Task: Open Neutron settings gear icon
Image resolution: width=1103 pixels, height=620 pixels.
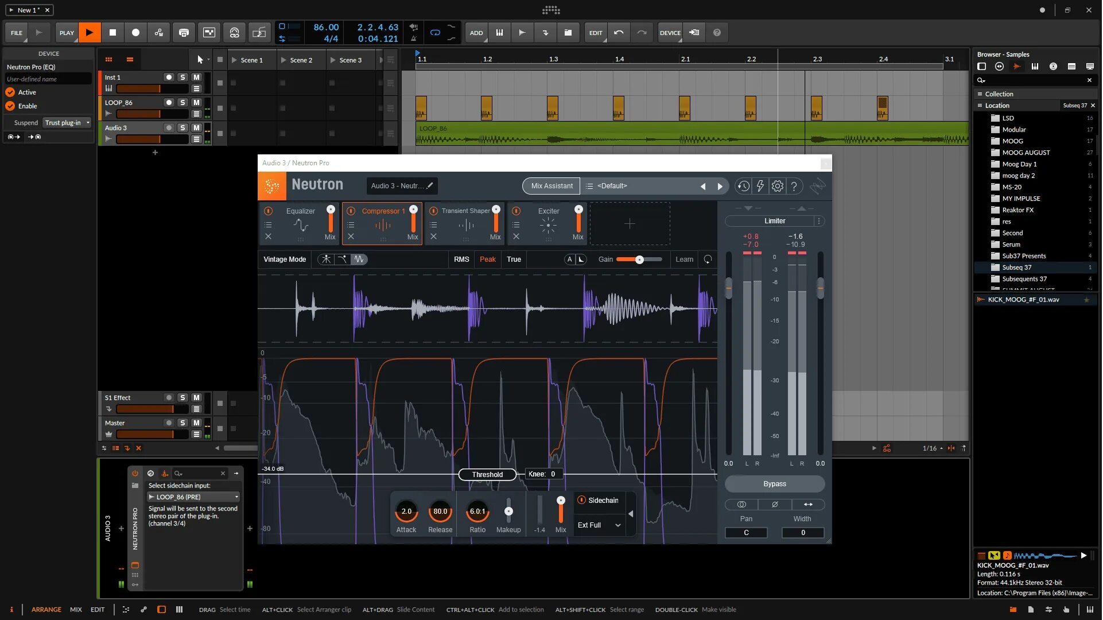Action: click(x=778, y=186)
